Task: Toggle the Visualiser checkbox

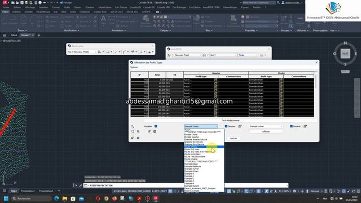Action: click(x=156, y=126)
